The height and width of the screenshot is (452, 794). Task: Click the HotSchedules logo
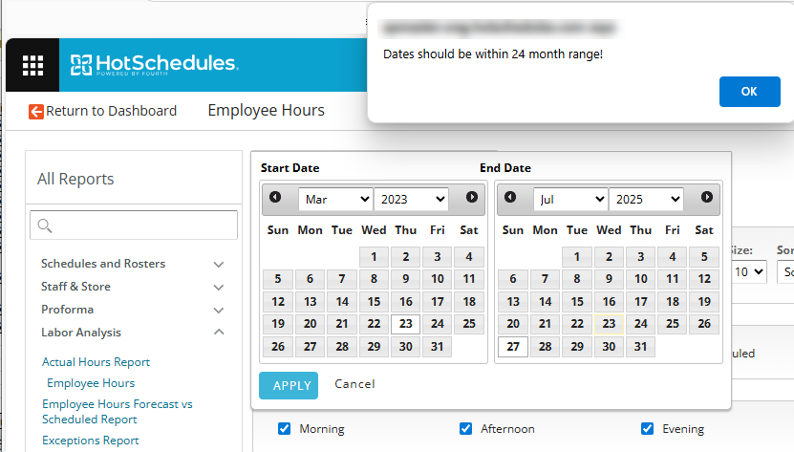pyautogui.click(x=154, y=65)
